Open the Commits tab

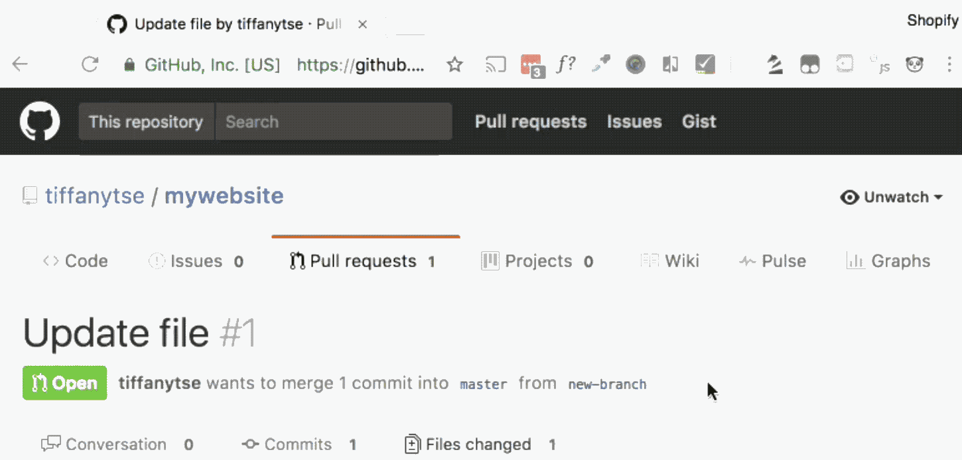tap(298, 444)
